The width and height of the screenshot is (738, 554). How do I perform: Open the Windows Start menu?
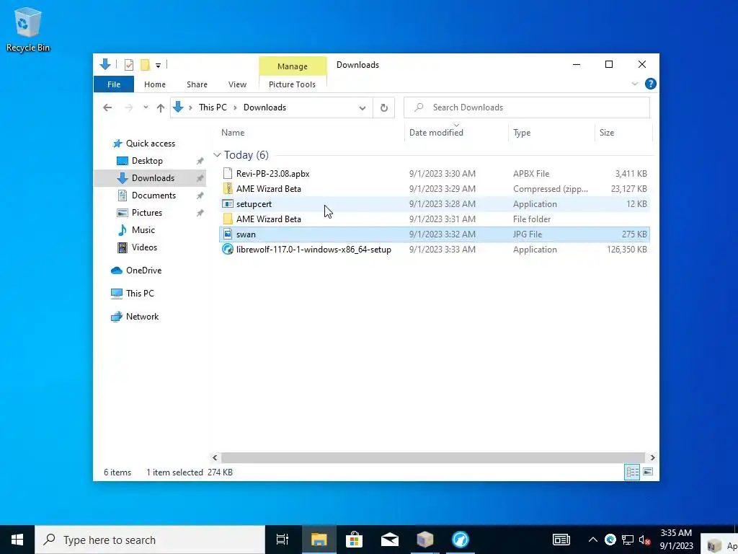(17, 540)
